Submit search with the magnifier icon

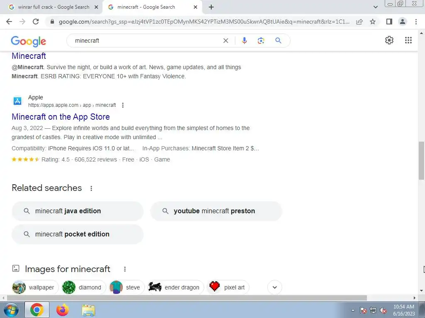(x=278, y=41)
